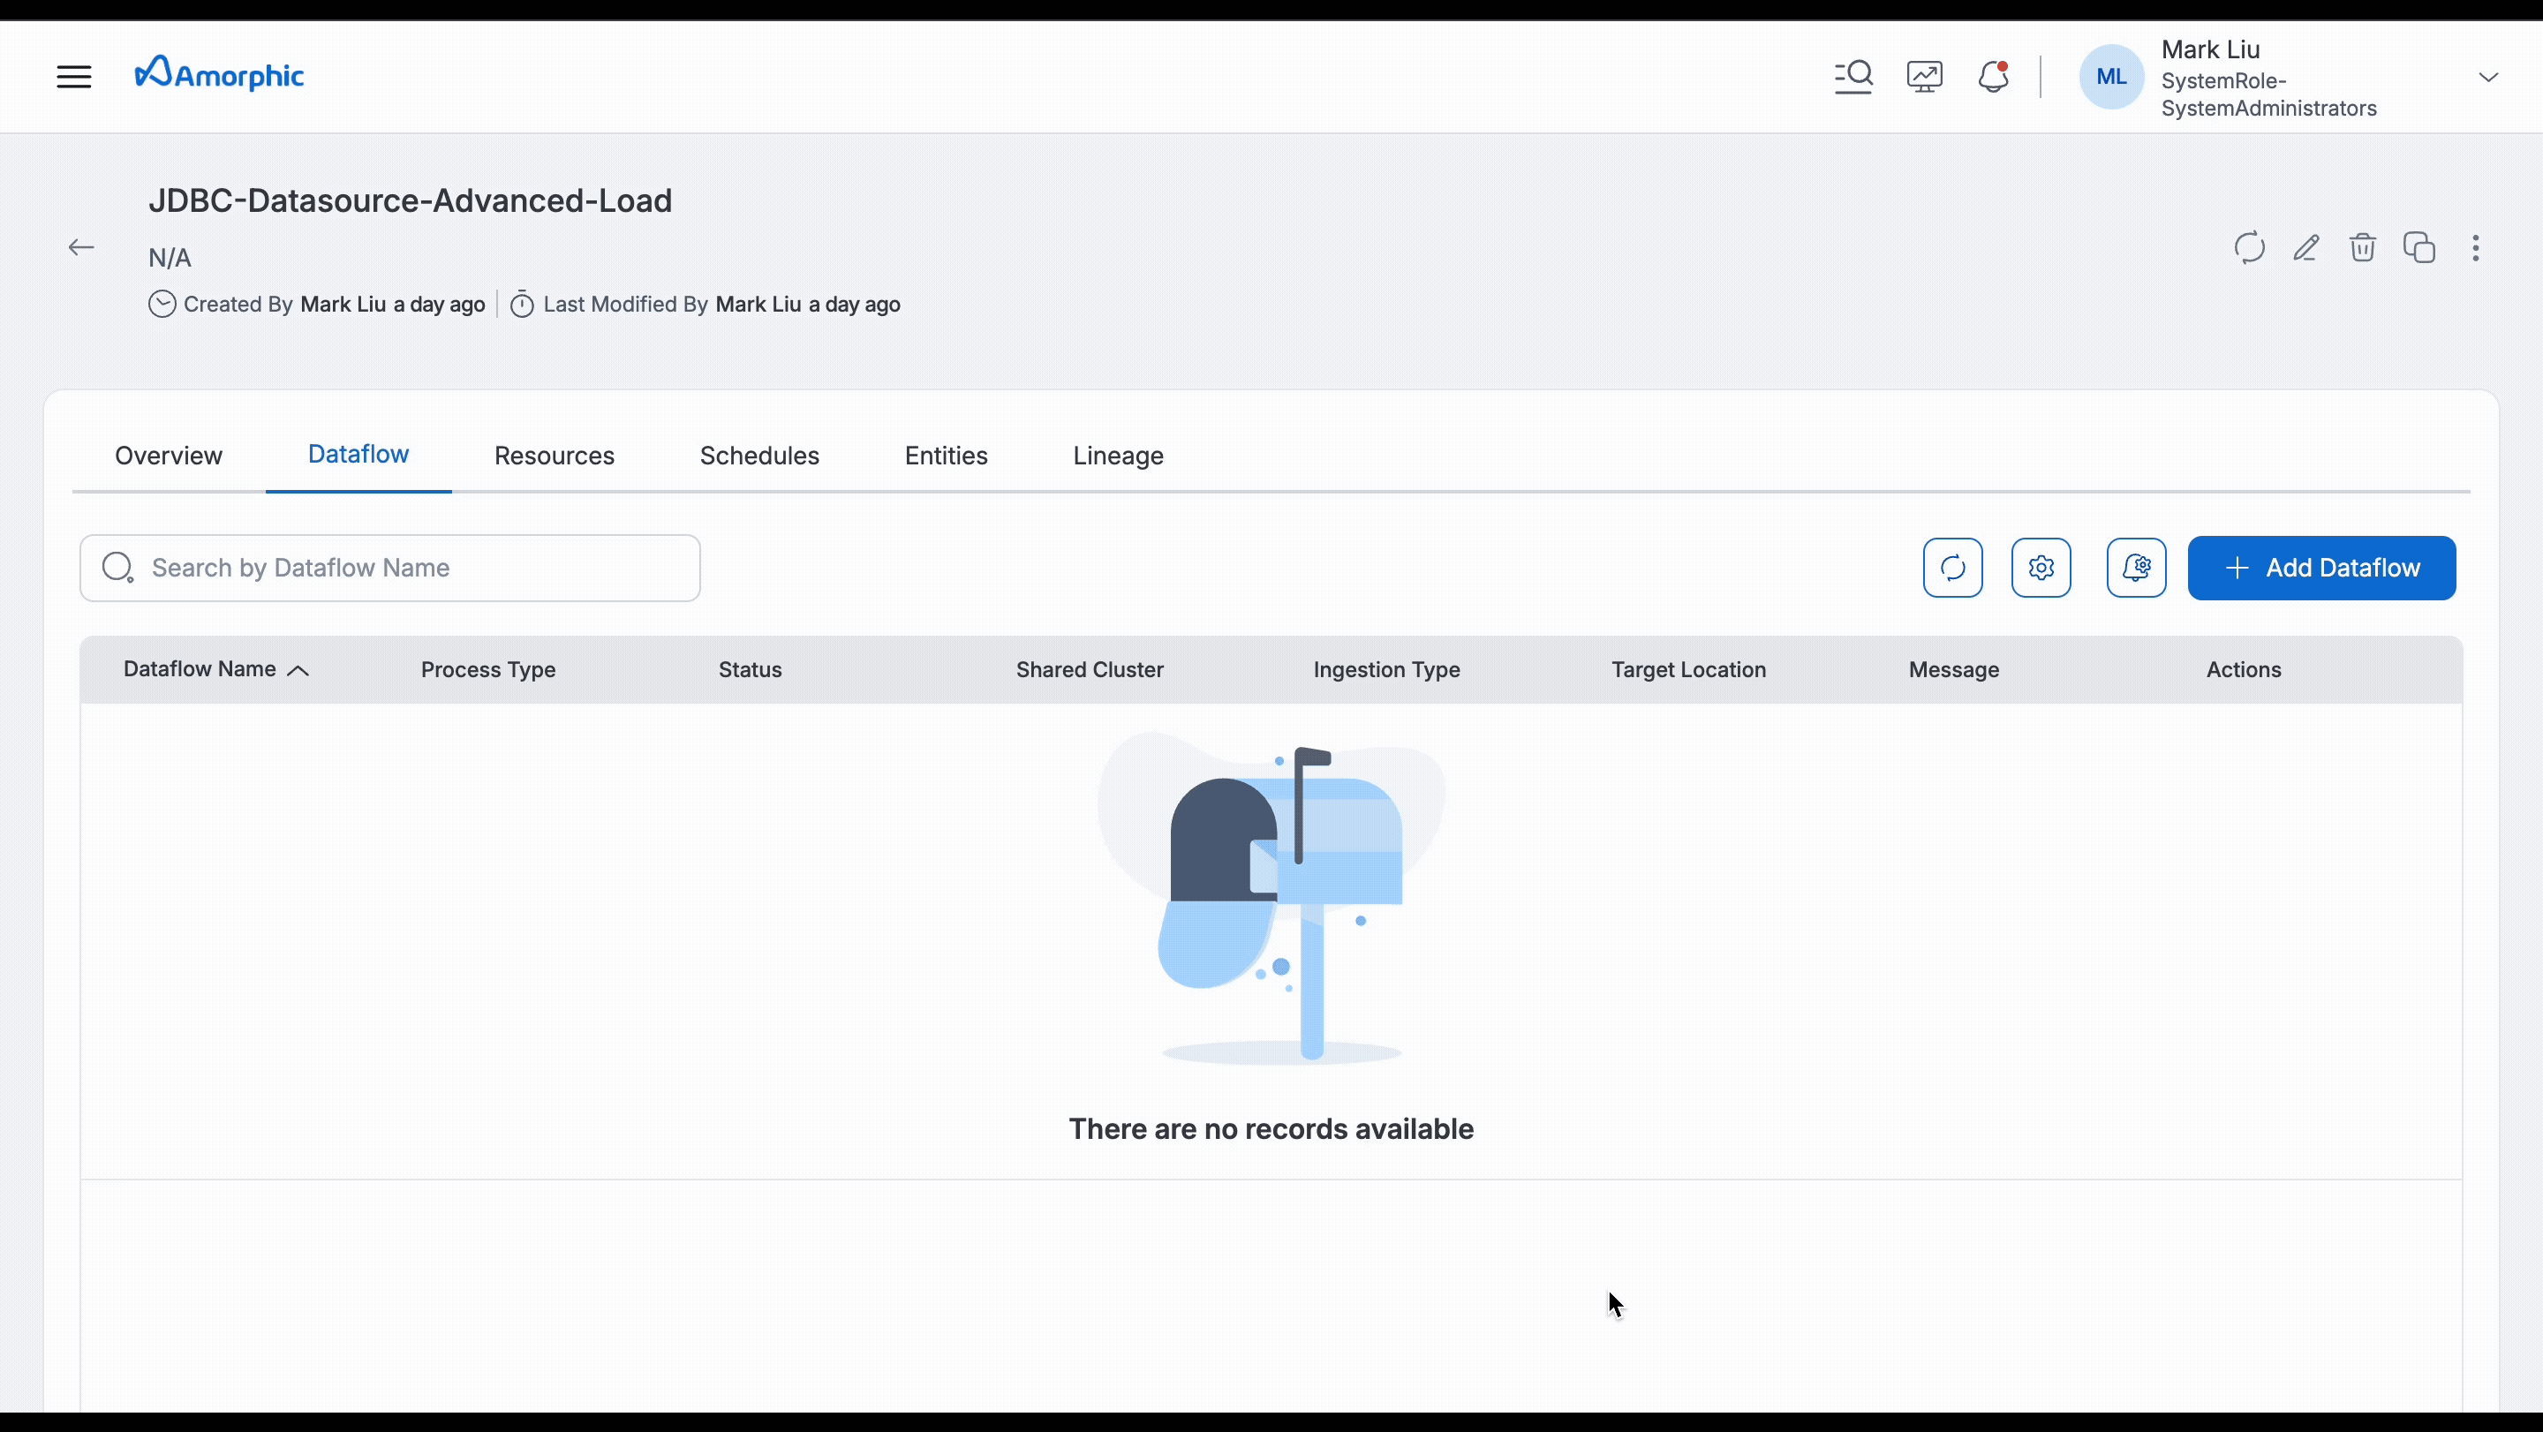Open global search from the top bar

(1853, 75)
